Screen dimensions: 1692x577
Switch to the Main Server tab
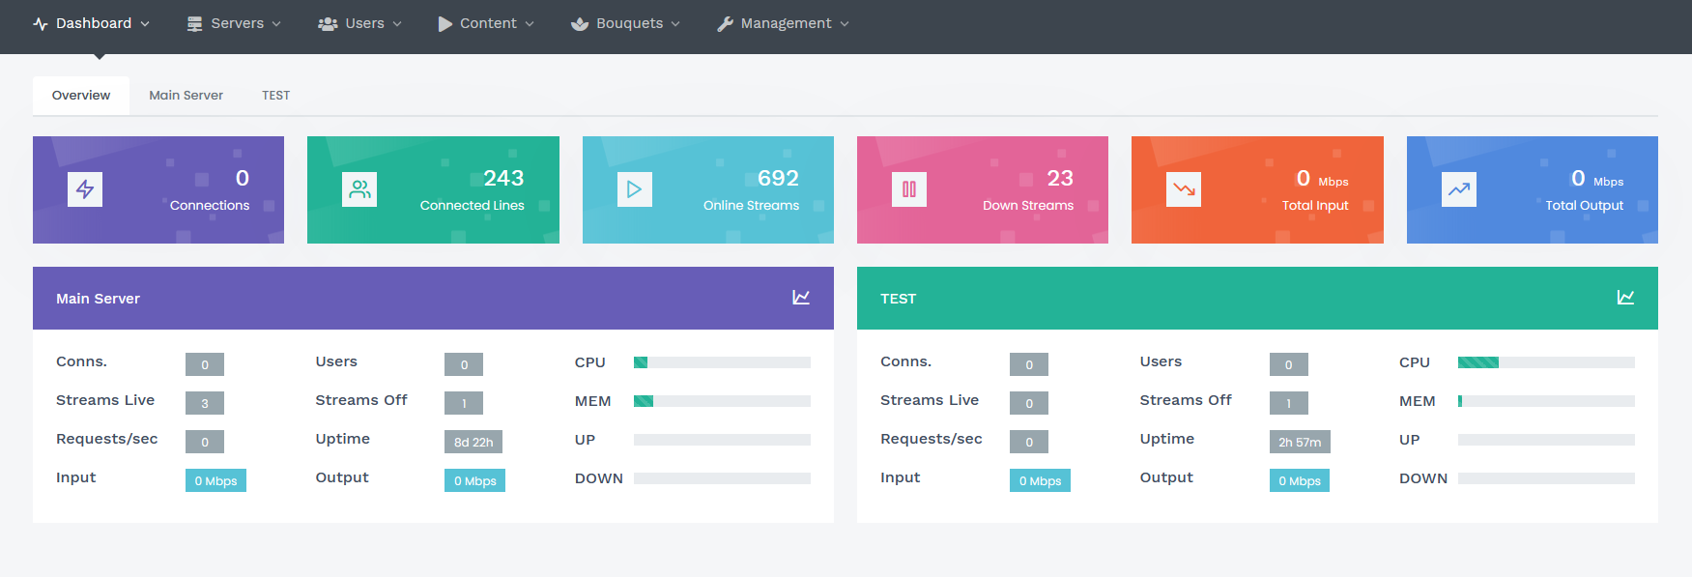pos(186,96)
